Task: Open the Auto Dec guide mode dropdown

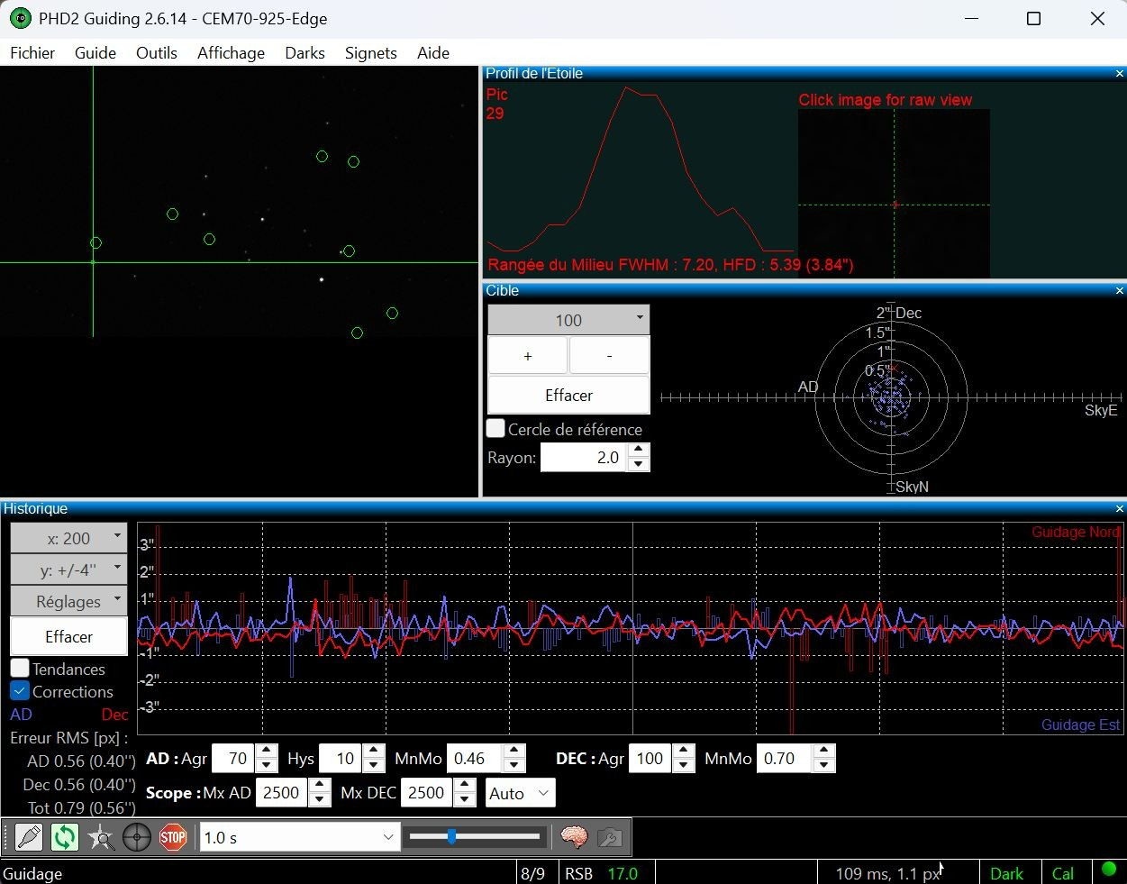Action: tap(520, 793)
